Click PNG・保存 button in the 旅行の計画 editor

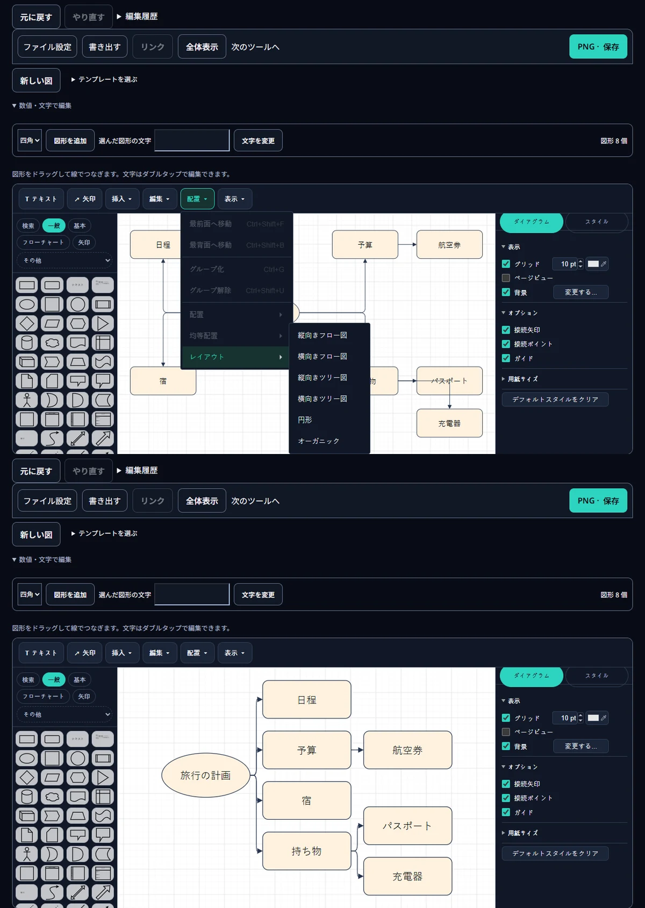598,501
